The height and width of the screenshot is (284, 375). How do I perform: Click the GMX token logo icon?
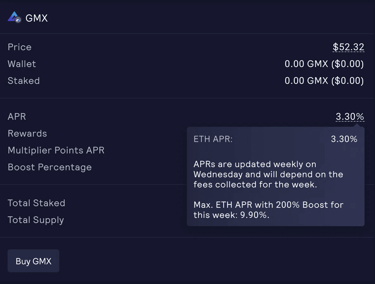[x=13, y=17]
